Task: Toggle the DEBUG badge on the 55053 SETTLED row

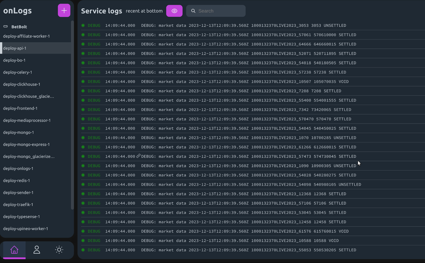Action: coord(94,250)
